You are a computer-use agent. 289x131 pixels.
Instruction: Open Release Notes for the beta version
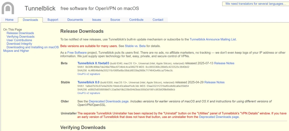click(224, 63)
